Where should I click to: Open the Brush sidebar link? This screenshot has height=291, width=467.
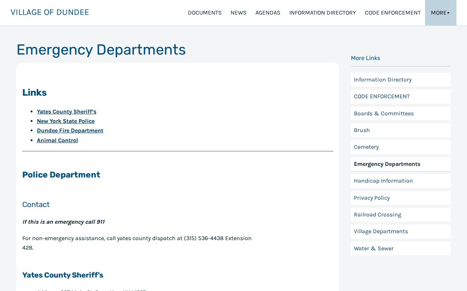pos(401,130)
